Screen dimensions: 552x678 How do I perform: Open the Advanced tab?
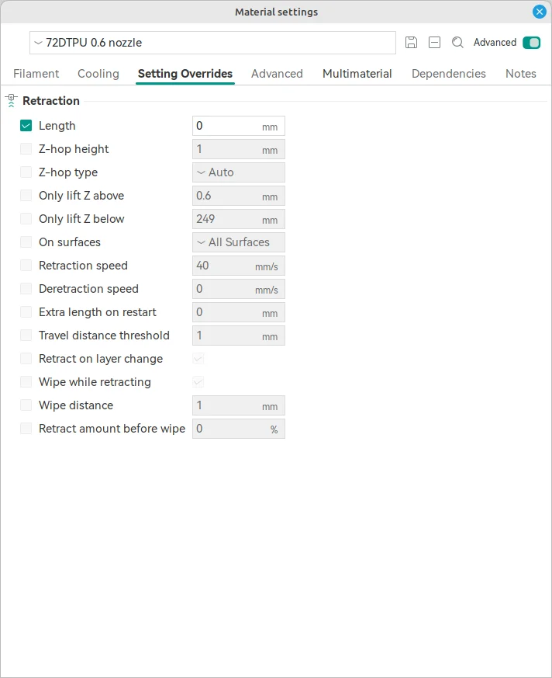(277, 74)
